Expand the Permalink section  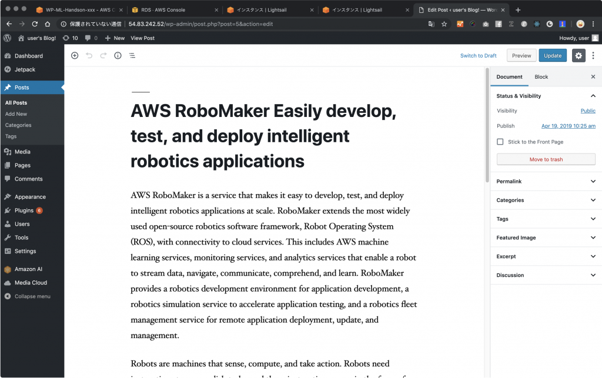click(x=546, y=181)
